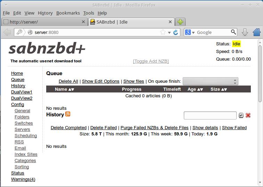Open Folders config page
Image resolution: width=263 pixels, height=187 pixels.
coord(22,117)
